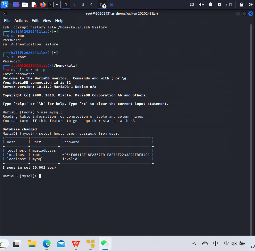This screenshot has width=255, height=251.
Task: Click the MariaDB [mysql]> prompt cursor
Action: click(40, 176)
